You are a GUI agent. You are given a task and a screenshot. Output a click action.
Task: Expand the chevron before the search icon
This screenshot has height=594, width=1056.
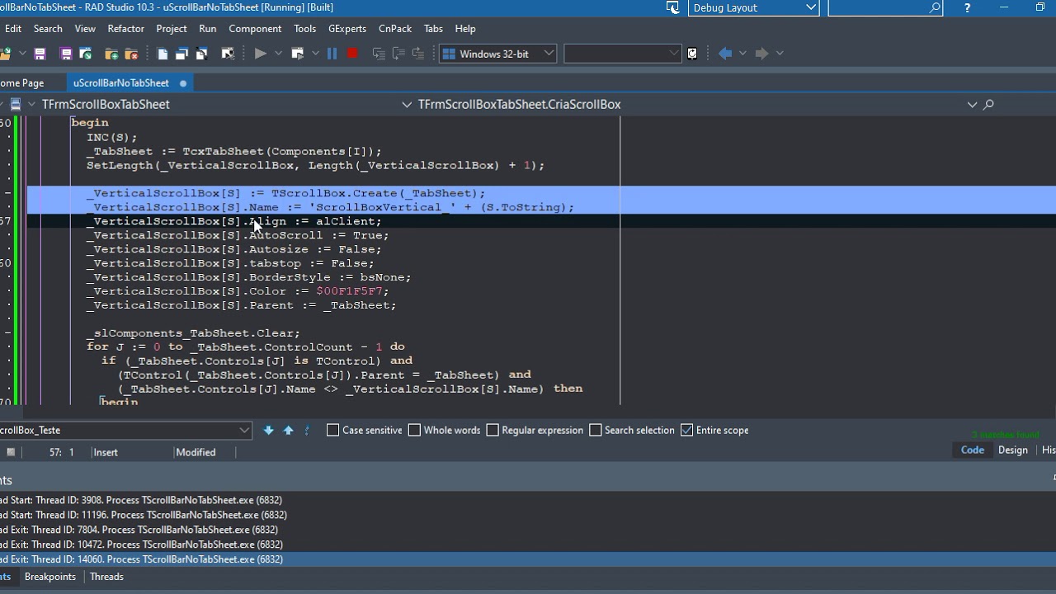coord(972,105)
